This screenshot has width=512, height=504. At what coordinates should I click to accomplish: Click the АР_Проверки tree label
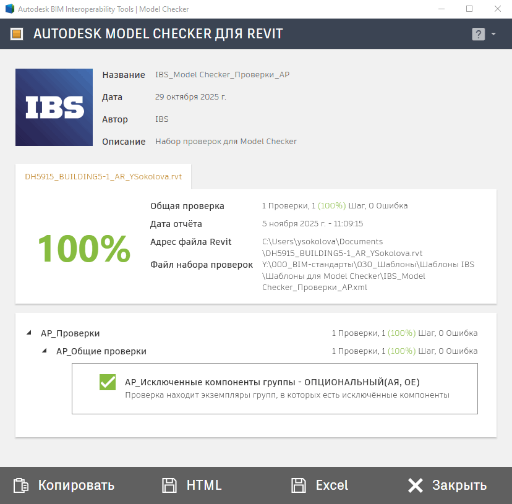pyautogui.click(x=70, y=333)
